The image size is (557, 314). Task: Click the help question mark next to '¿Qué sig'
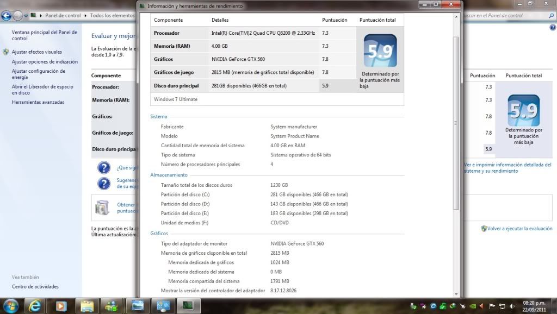pyautogui.click(x=104, y=167)
